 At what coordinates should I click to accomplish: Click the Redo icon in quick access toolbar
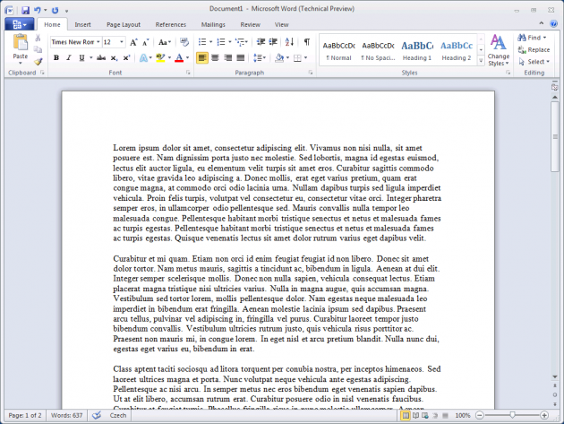pyautogui.click(x=55, y=10)
